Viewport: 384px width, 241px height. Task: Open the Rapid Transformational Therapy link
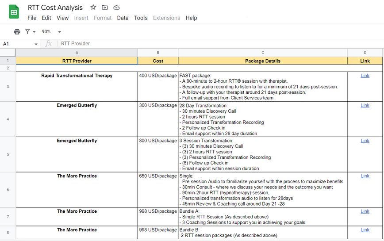(365, 76)
